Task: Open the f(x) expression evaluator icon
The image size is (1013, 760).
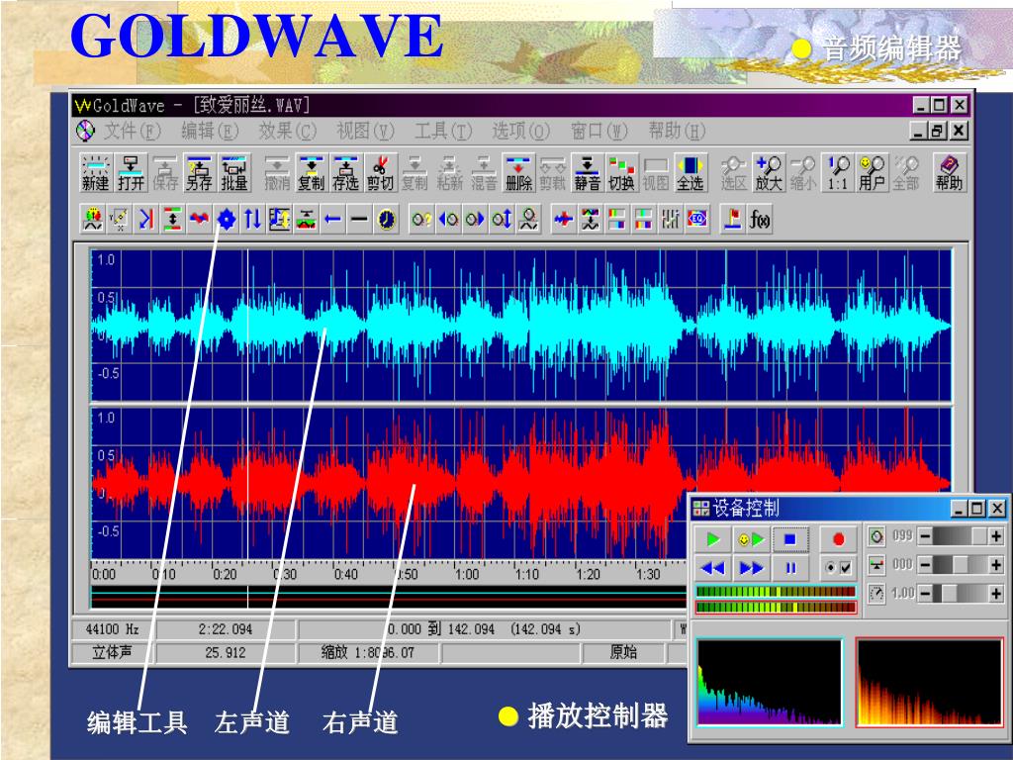Action: [760, 219]
